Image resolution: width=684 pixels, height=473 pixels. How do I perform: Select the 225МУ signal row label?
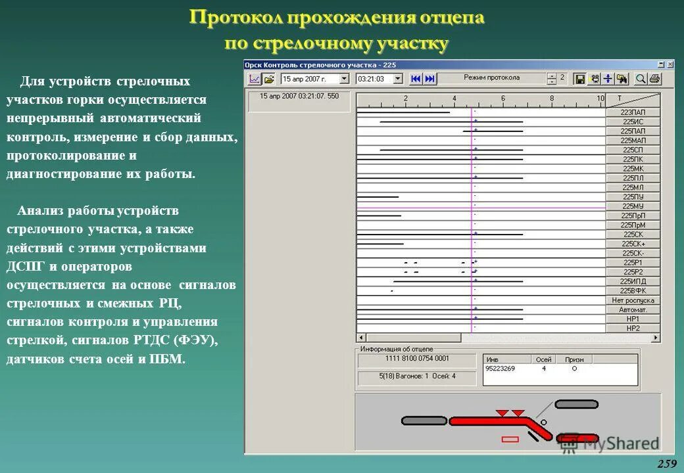coord(633,206)
